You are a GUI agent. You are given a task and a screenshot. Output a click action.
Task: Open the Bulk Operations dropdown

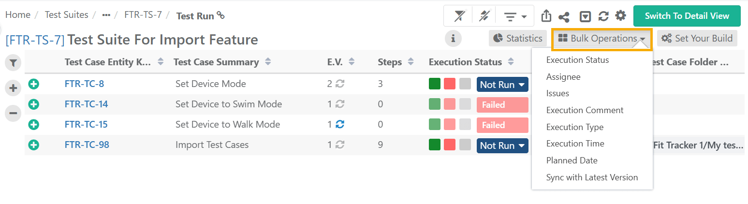click(602, 39)
